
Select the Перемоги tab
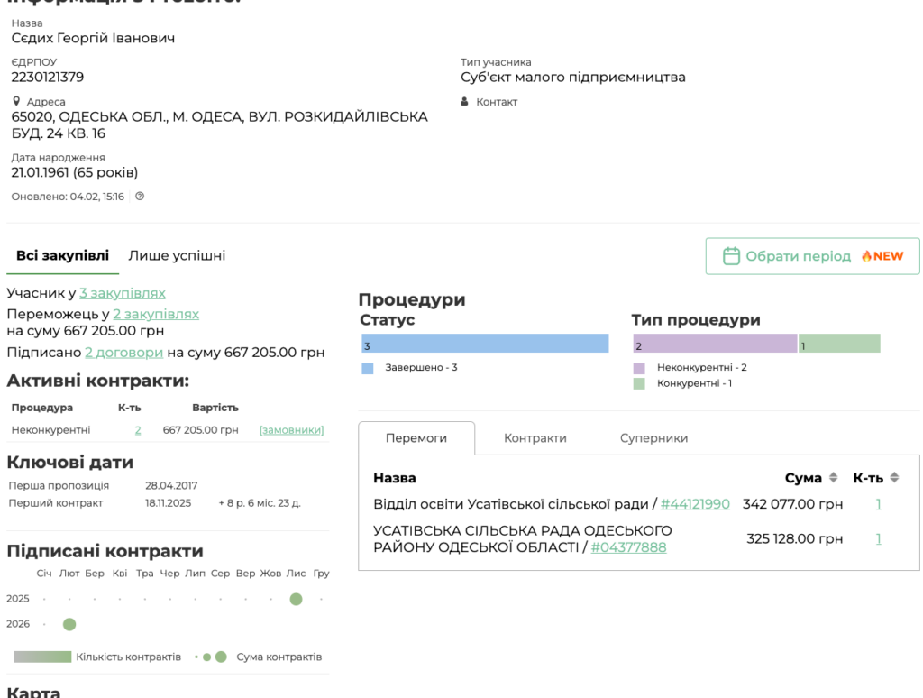[x=416, y=438]
